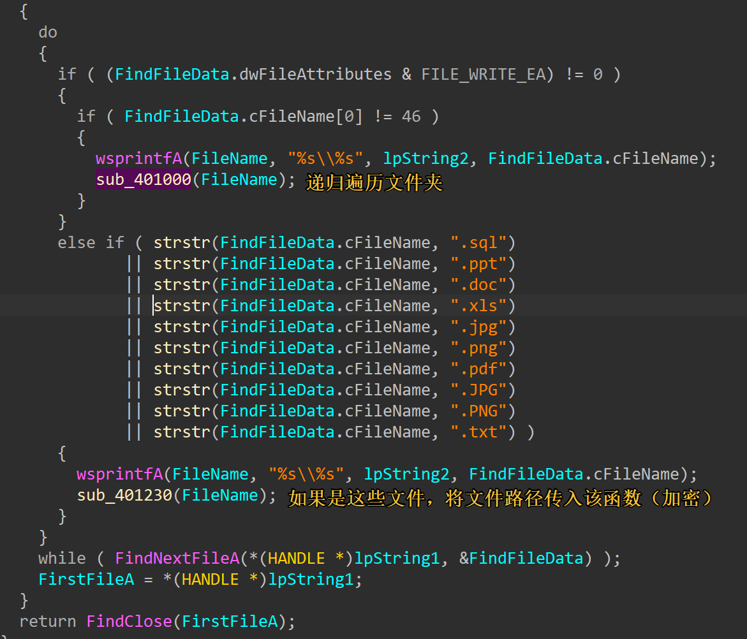Screen dimensions: 747x639
Task: Click the ".sql" string literal
Action: [x=478, y=243]
